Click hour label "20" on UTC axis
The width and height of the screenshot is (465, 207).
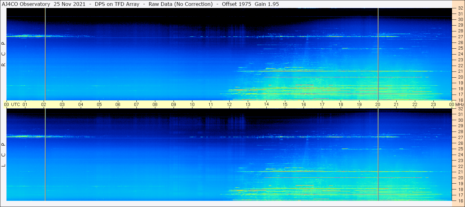point(378,104)
